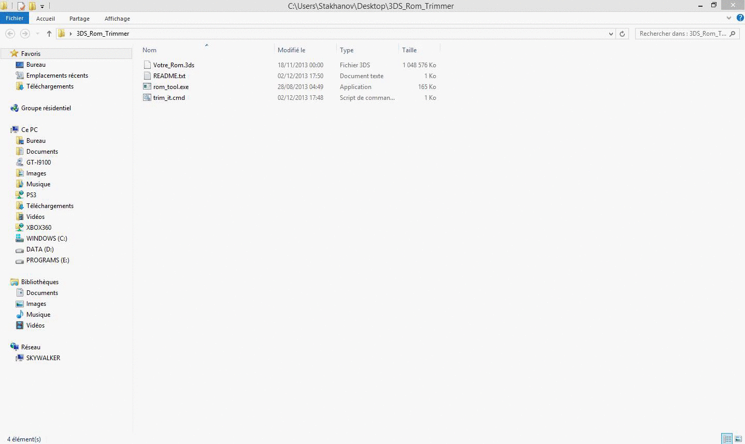Open the address bar history dropdown
Screen dimensions: 745x444
coord(611,34)
